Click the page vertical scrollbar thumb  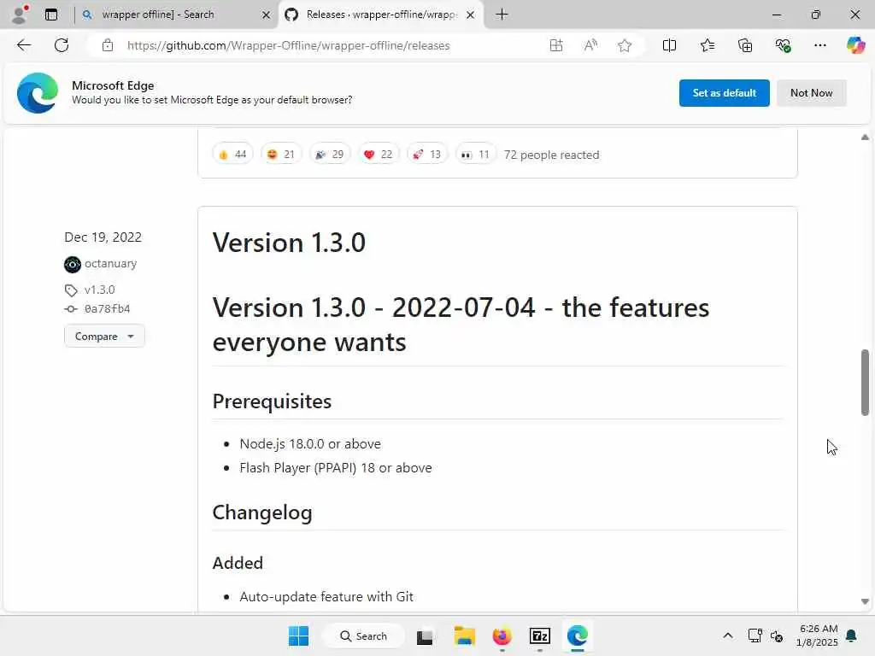point(865,383)
